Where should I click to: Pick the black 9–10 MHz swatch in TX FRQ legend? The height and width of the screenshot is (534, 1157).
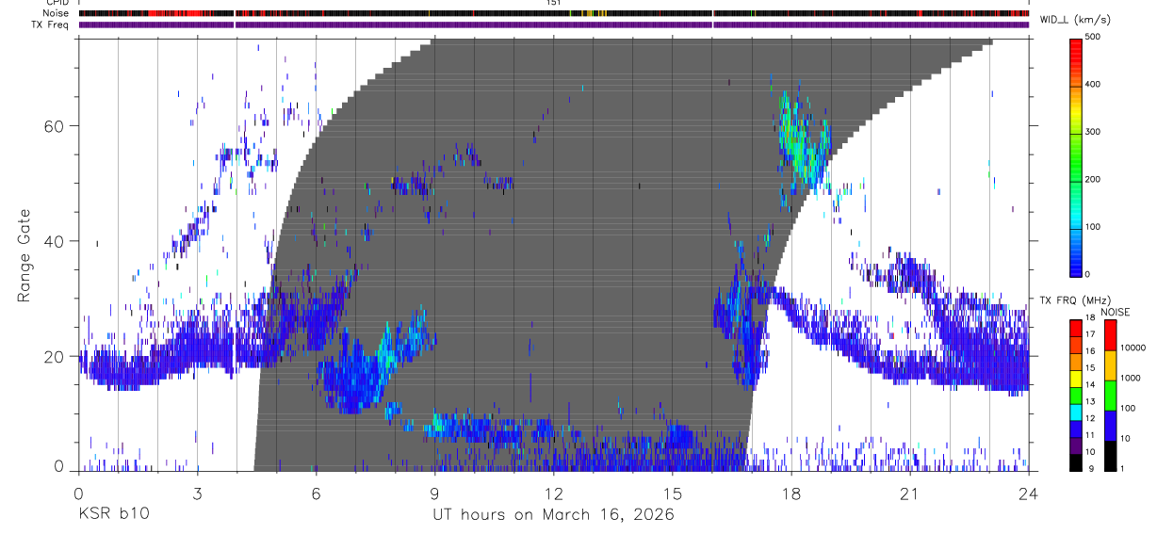click(x=1077, y=461)
